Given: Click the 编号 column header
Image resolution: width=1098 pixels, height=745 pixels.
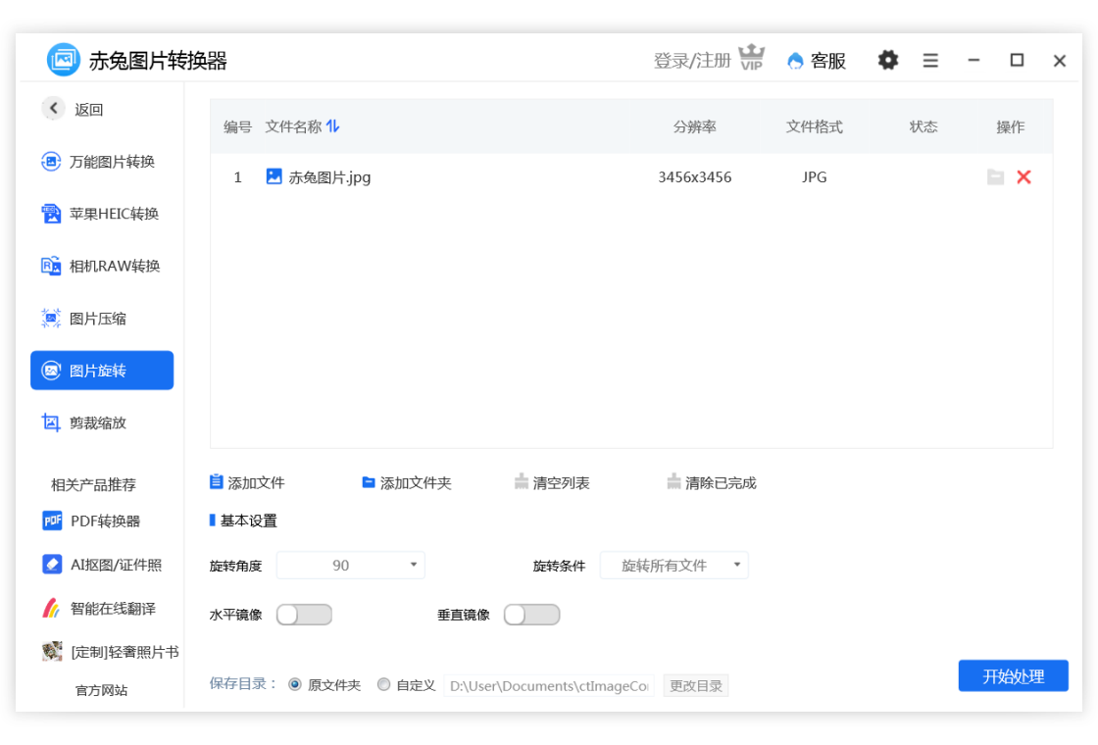Looking at the screenshot, I should point(237,126).
